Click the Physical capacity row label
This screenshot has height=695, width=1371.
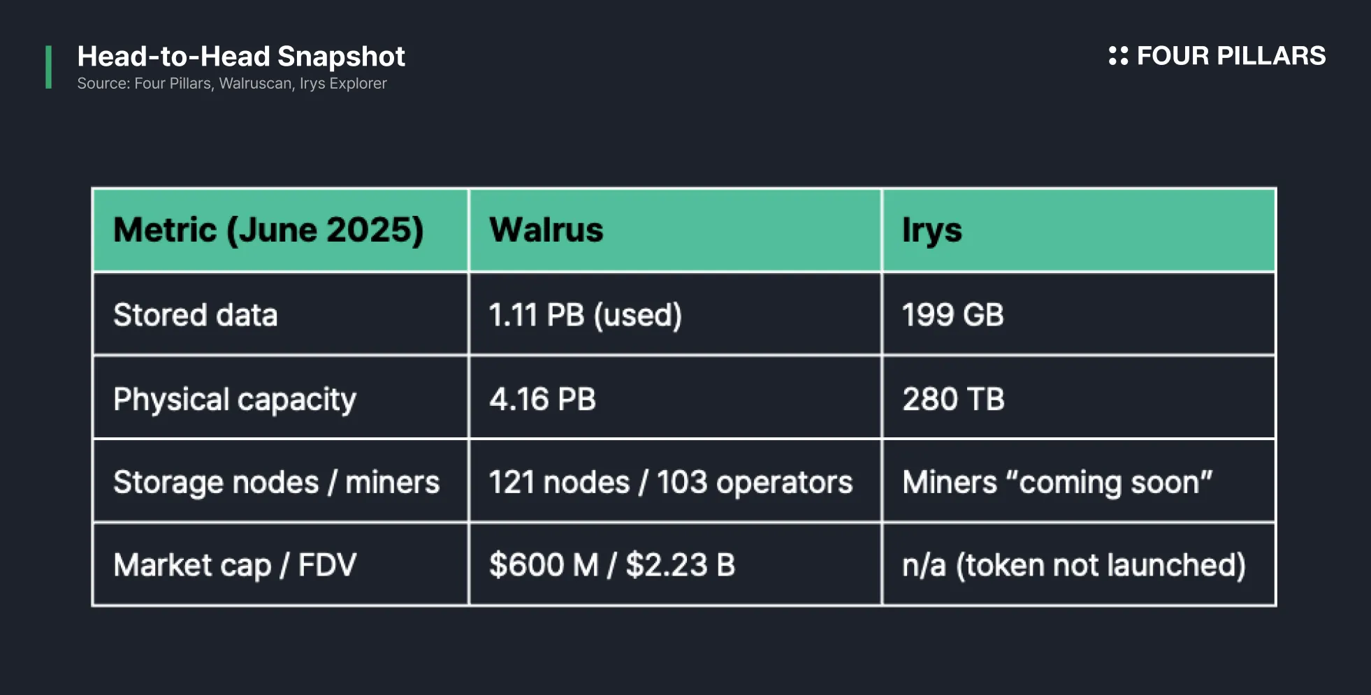[x=235, y=399]
